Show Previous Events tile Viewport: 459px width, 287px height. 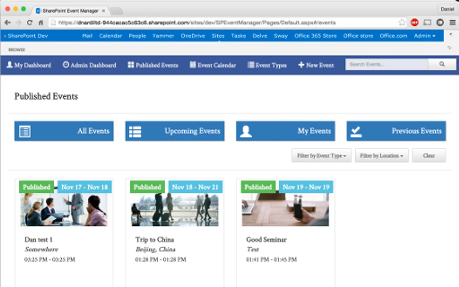(x=396, y=131)
